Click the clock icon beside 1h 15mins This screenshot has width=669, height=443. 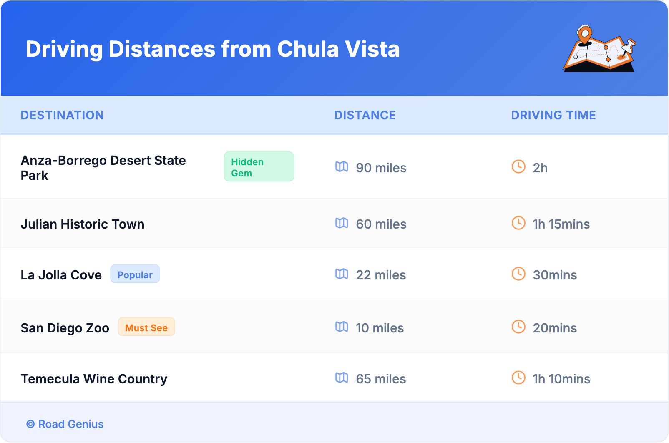(518, 223)
